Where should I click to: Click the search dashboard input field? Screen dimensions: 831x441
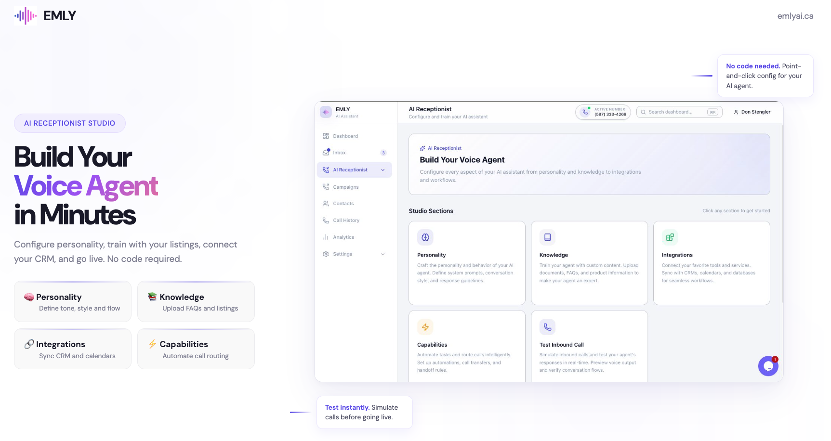tap(679, 112)
